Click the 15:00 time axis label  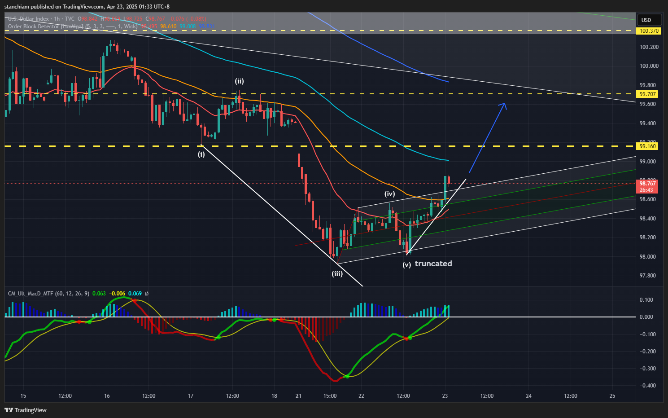(330, 396)
